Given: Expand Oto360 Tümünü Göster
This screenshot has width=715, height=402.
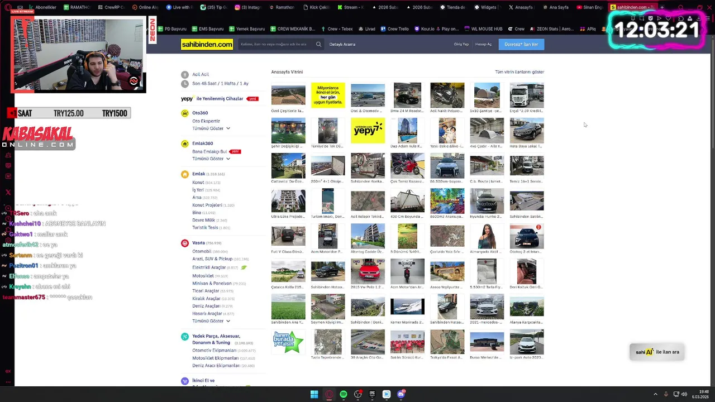Looking at the screenshot, I should point(211,128).
